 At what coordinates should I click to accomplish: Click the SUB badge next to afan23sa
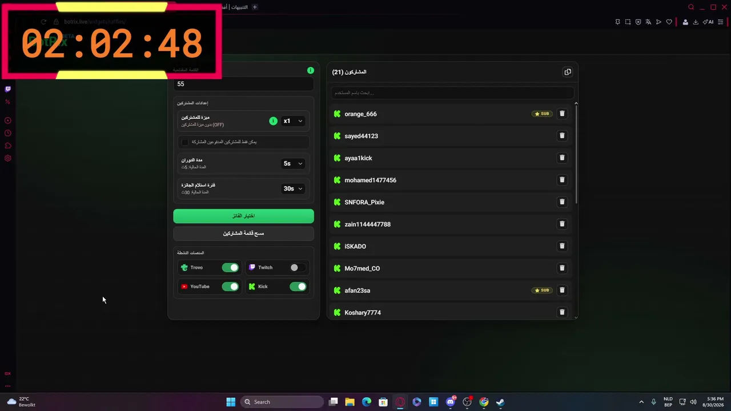(541, 290)
